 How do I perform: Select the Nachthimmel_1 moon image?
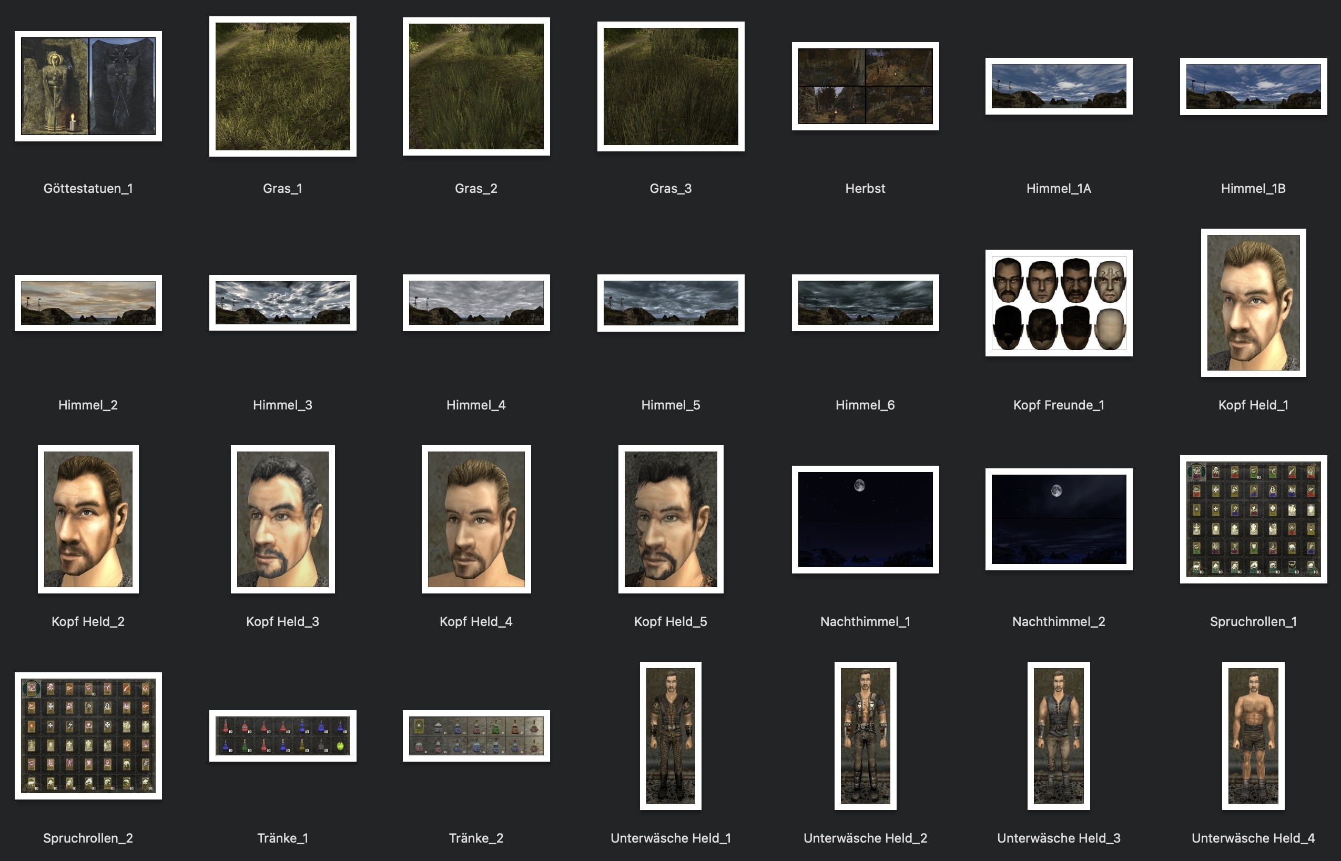(x=865, y=519)
